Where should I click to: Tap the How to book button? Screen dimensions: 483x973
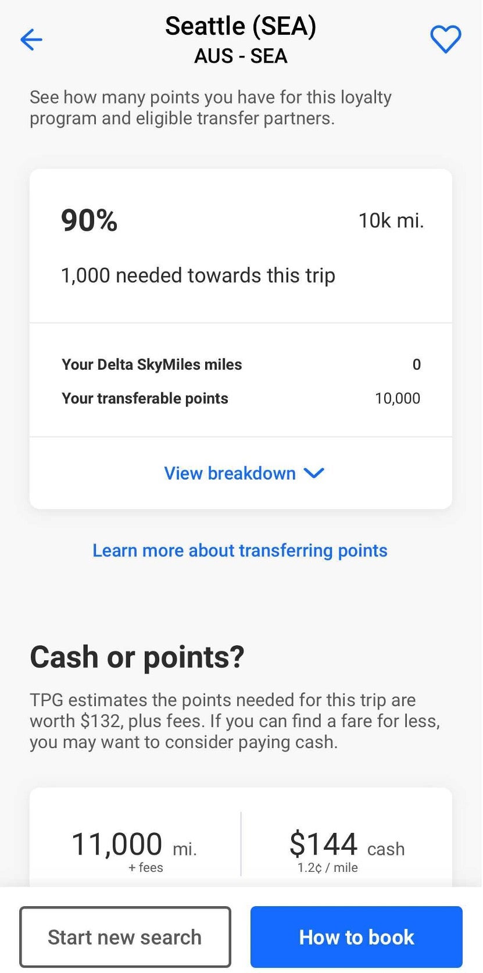tap(356, 937)
